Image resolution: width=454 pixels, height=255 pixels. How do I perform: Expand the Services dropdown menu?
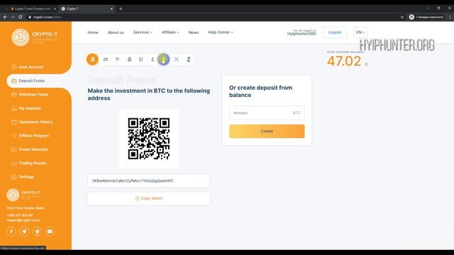tap(143, 33)
